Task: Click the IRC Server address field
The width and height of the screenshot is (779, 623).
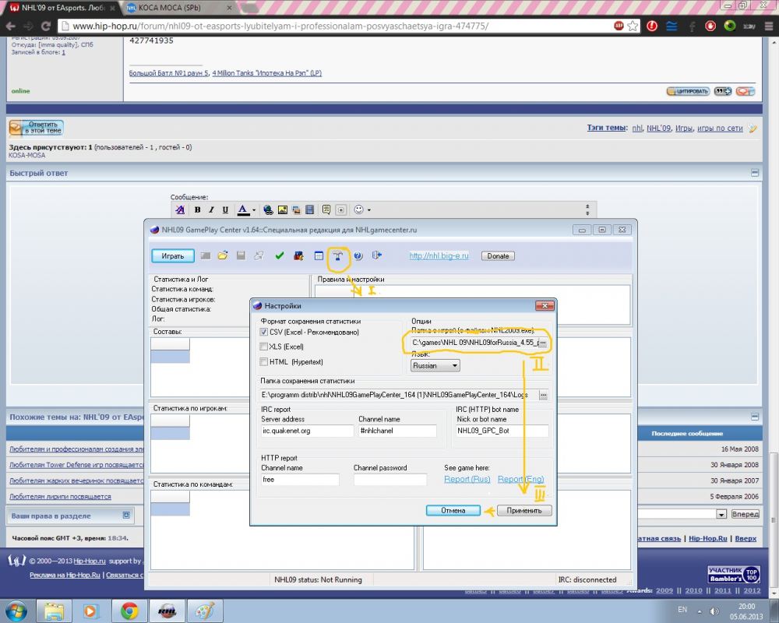Action: coord(307,431)
